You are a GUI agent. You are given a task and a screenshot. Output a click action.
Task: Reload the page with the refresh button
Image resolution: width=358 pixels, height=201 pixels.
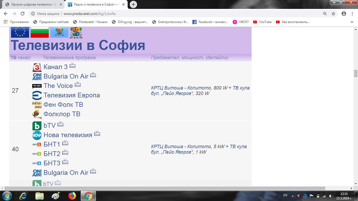click(23, 14)
